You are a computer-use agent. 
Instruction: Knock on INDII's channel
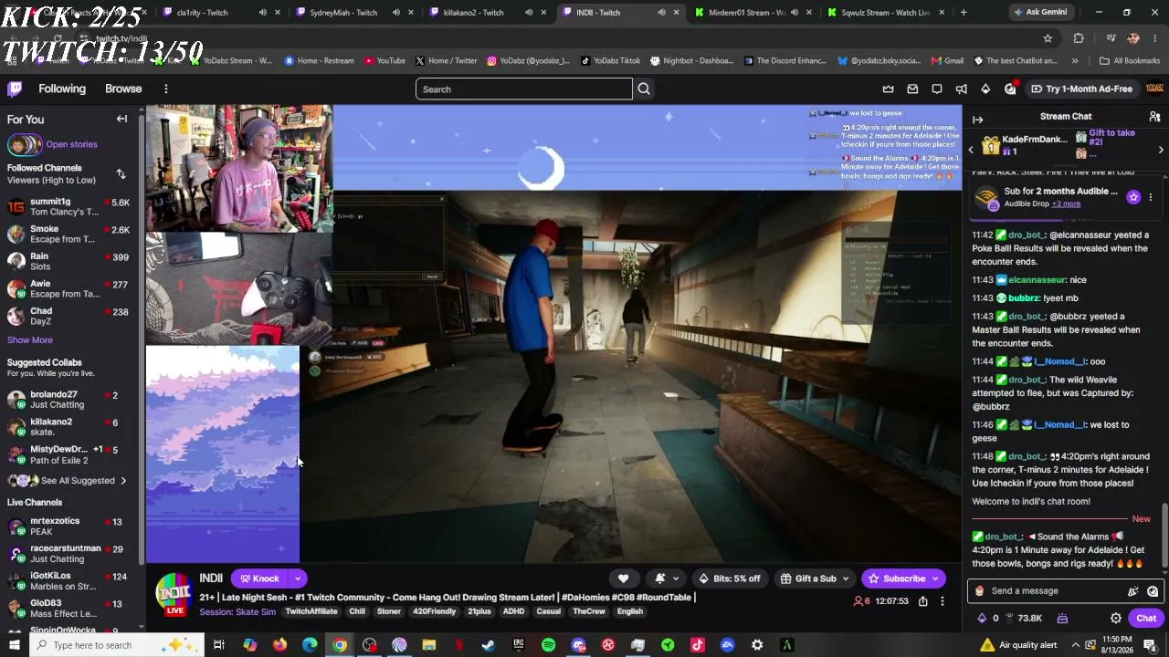(260, 579)
